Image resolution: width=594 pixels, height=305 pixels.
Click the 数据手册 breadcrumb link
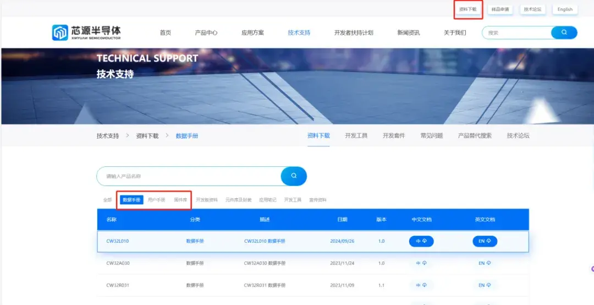[x=187, y=136]
